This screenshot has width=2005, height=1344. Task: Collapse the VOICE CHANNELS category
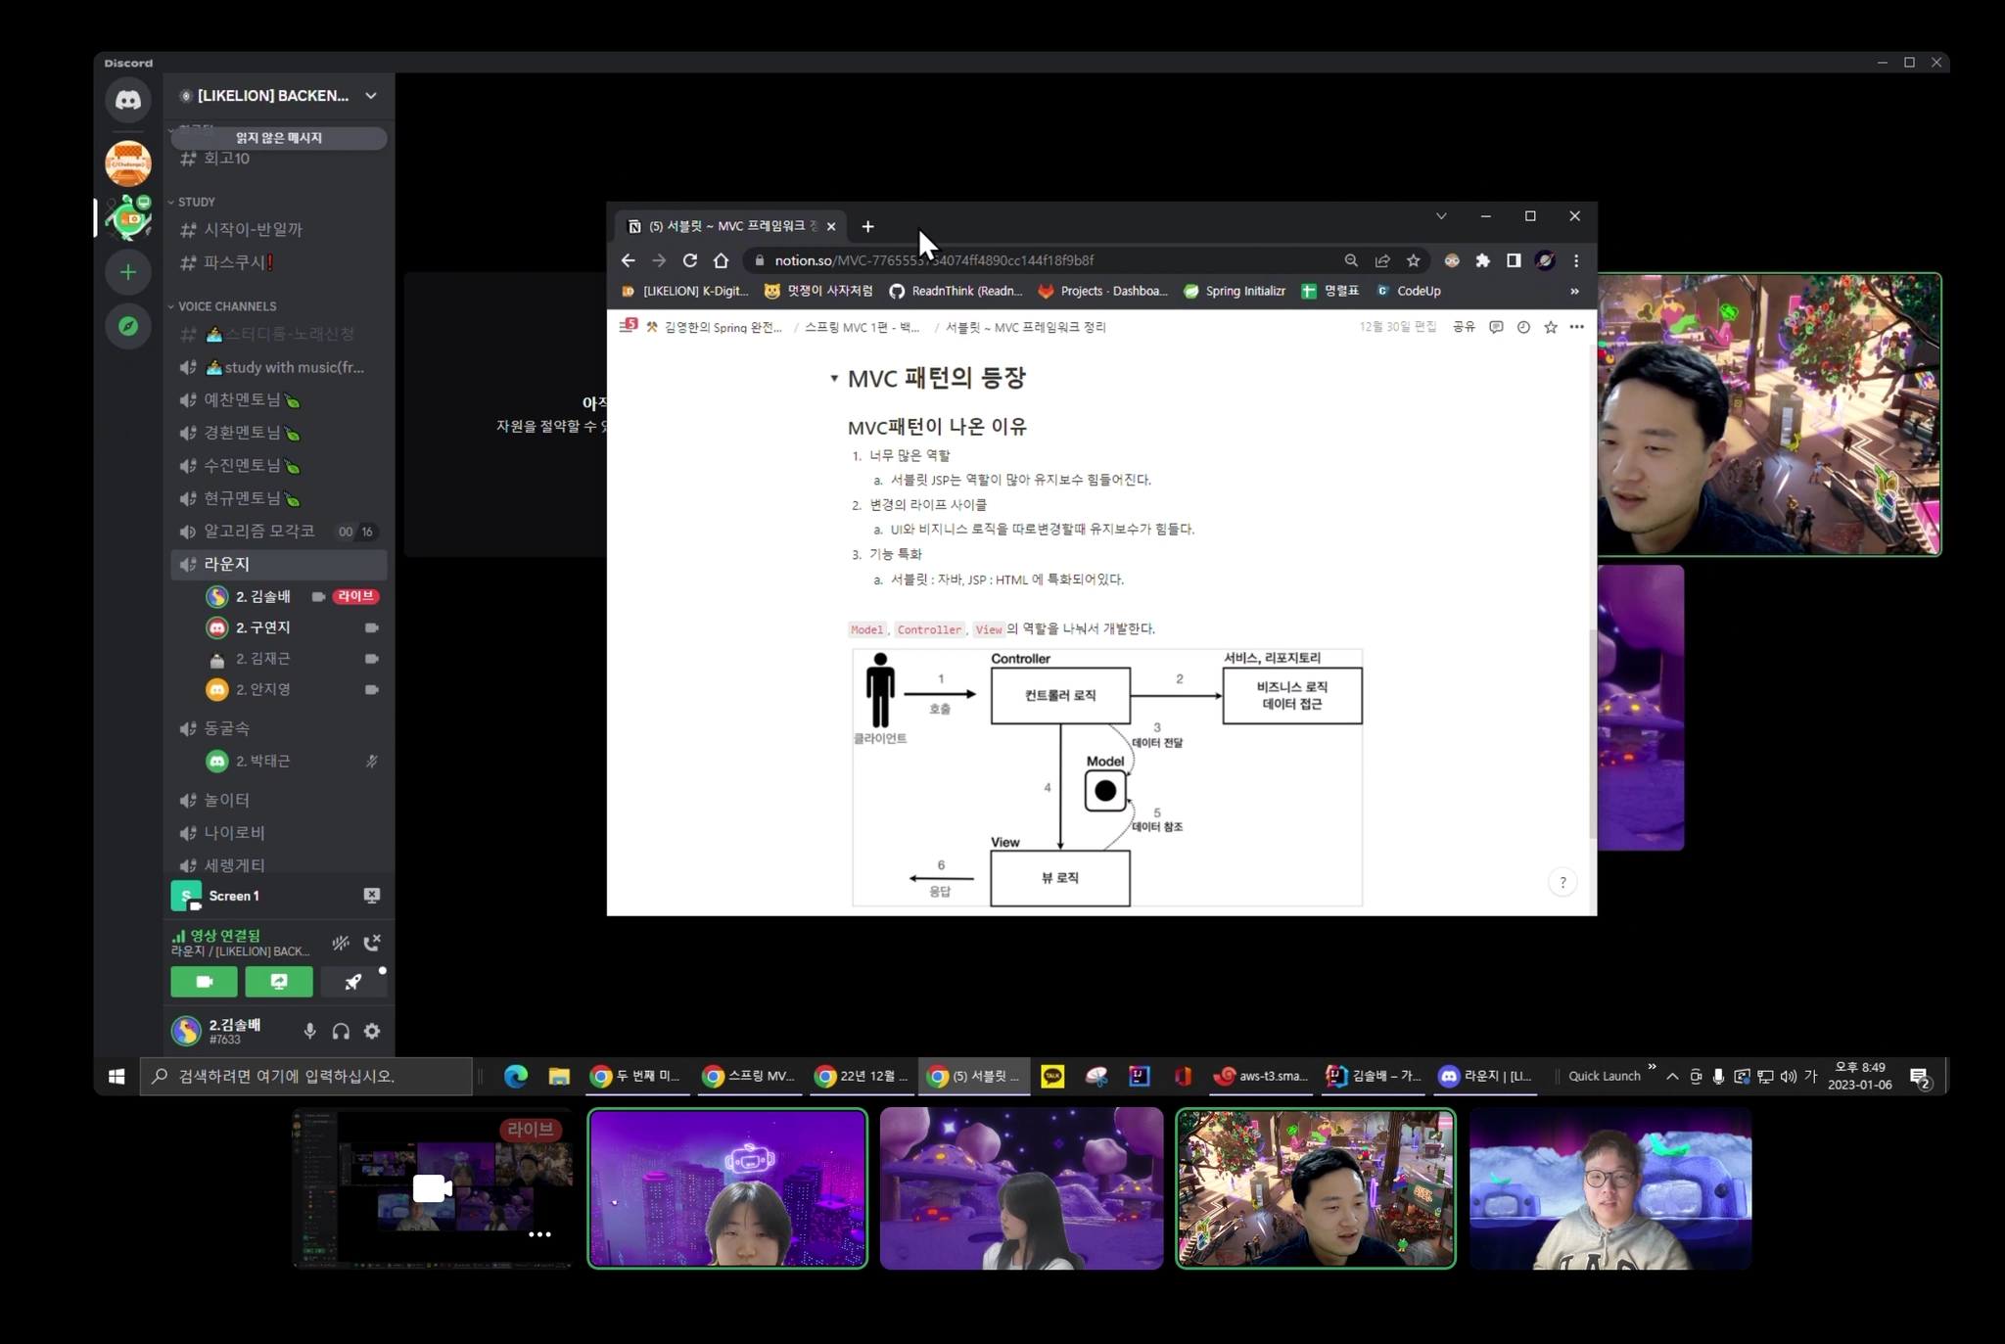pos(226,306)
